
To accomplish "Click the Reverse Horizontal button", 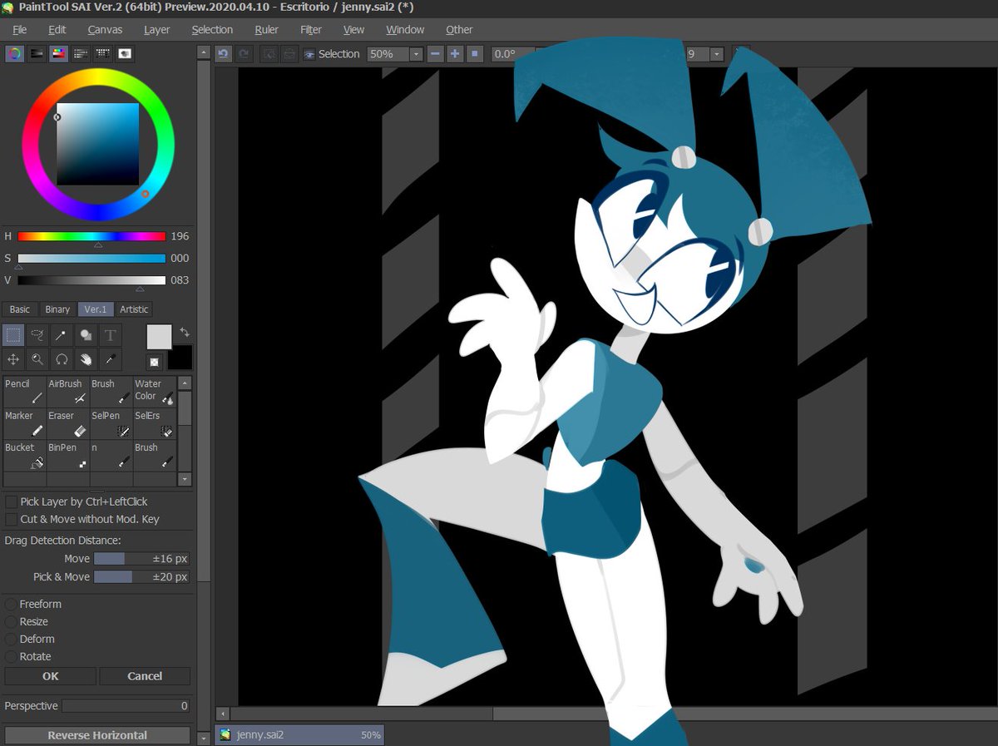I will click(97, 735).
